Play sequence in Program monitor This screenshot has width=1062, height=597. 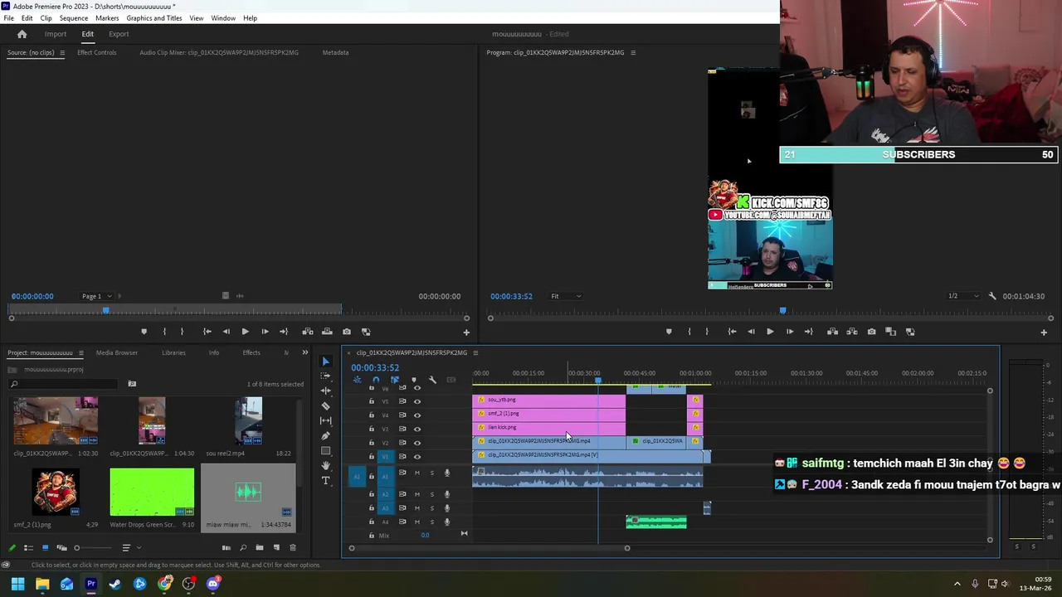coord(770,332)
